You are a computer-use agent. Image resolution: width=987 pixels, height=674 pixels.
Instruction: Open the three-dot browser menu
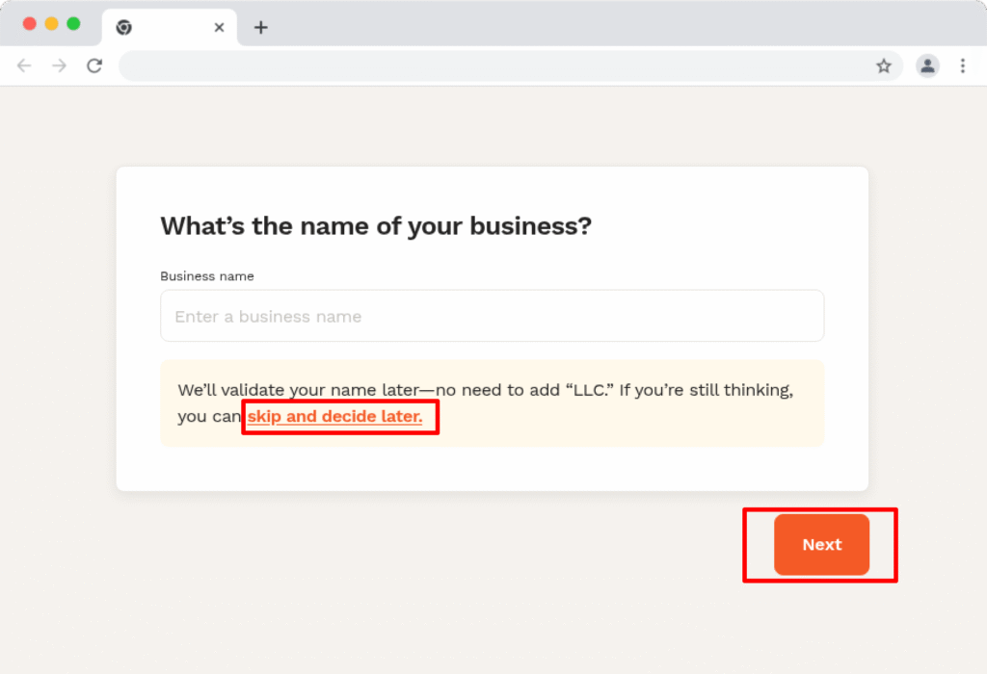pos(963,65)
